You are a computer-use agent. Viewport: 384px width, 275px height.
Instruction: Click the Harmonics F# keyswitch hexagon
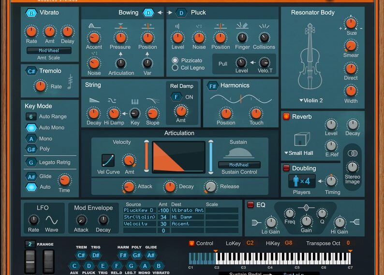point(212,86)
